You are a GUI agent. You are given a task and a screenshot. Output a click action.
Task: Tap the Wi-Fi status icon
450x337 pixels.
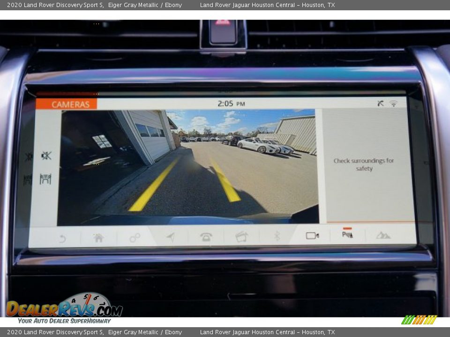tap(394, 103)
